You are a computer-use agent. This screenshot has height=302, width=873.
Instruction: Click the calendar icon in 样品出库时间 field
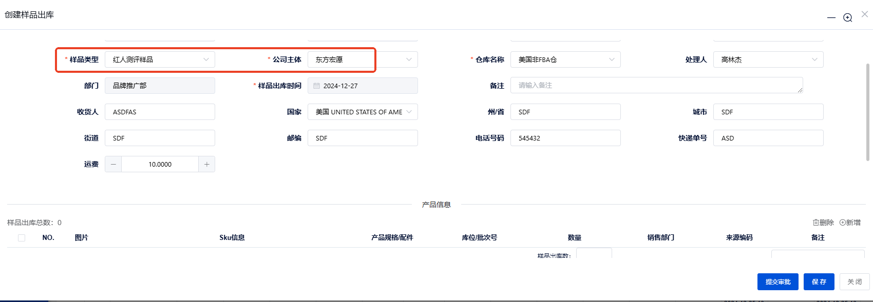316,86
